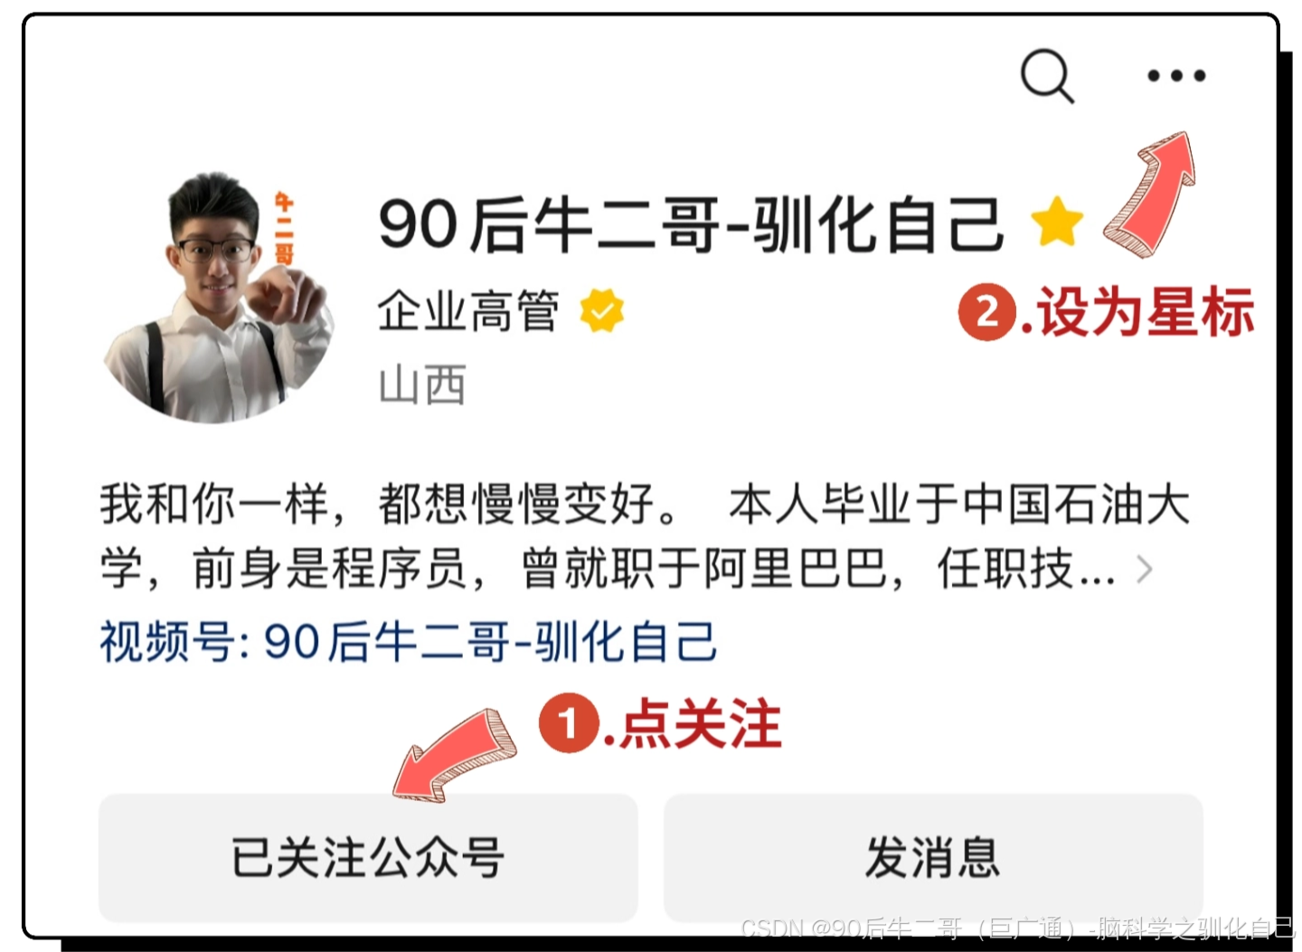Viewport: 1302px width, 952px height.
Task: Click the CSDN watermark text at the bottom
Action: (1018, 928)
